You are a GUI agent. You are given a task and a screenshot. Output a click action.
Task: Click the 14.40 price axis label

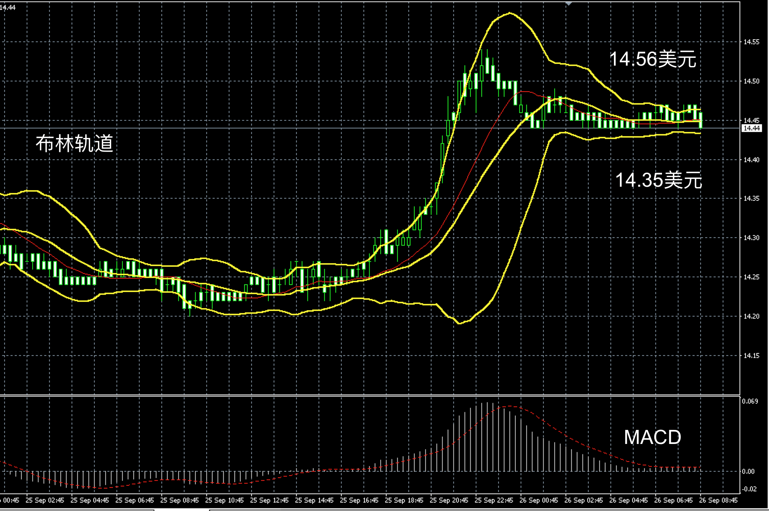click(x=751, y=160)
